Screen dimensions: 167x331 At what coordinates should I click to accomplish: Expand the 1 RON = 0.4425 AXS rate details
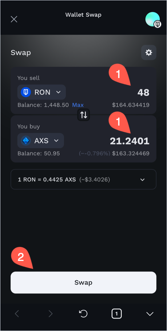(83, 180)
